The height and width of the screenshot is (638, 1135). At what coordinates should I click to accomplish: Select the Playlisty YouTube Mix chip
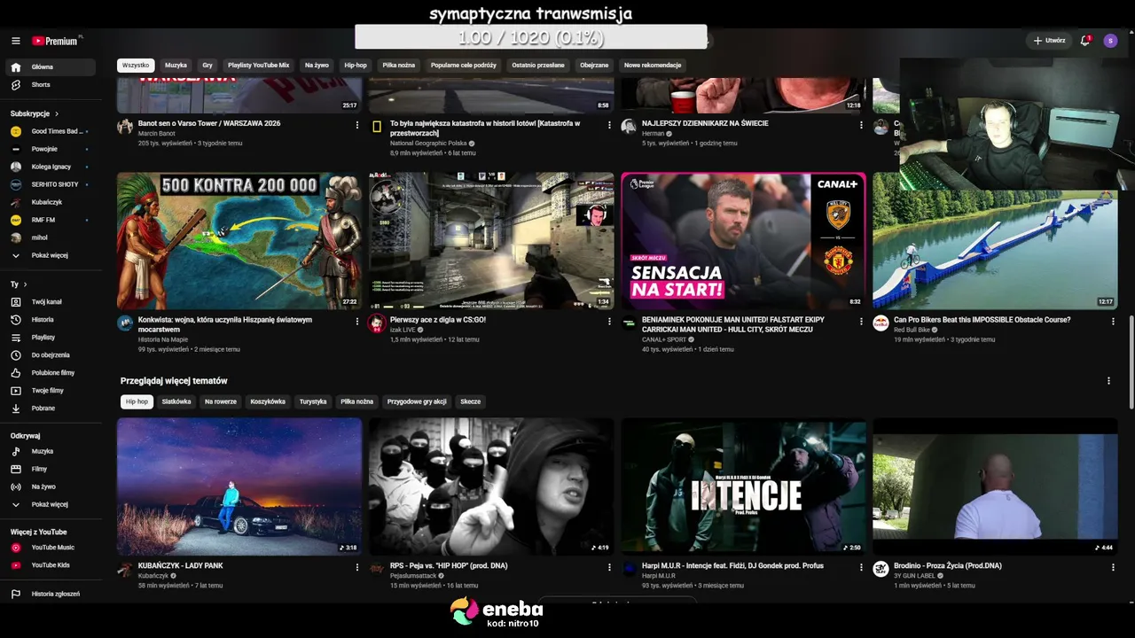[259, 66]
